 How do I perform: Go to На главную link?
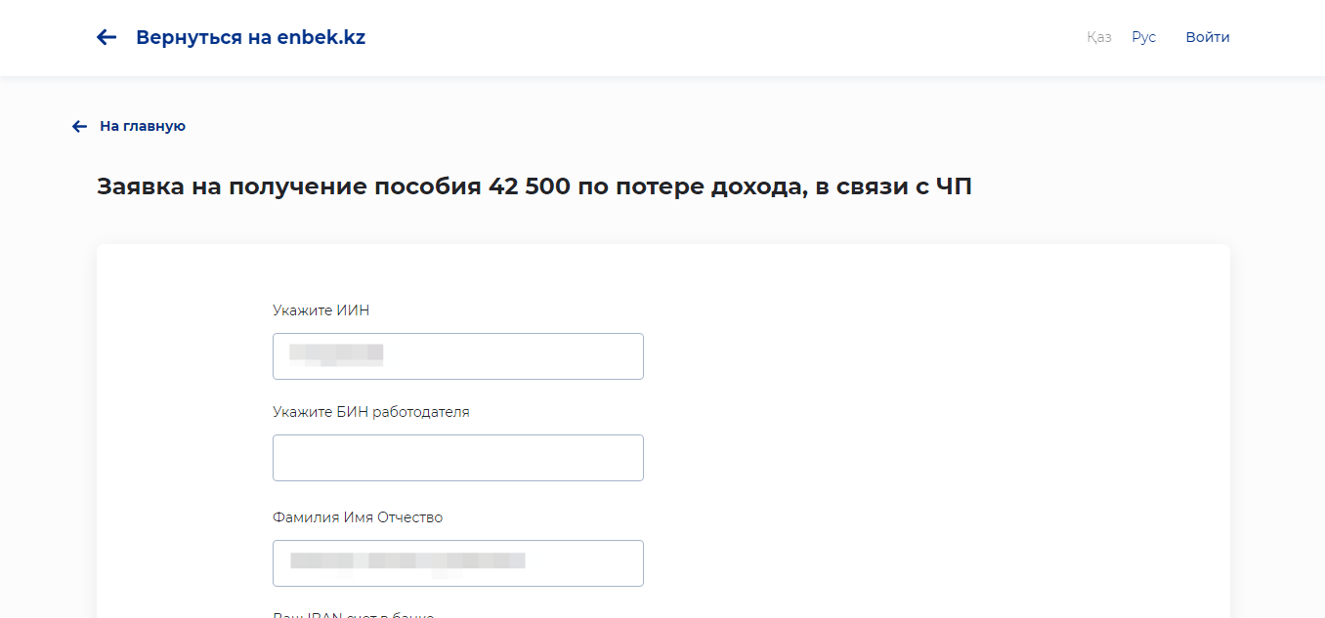[x=143, y=126]
